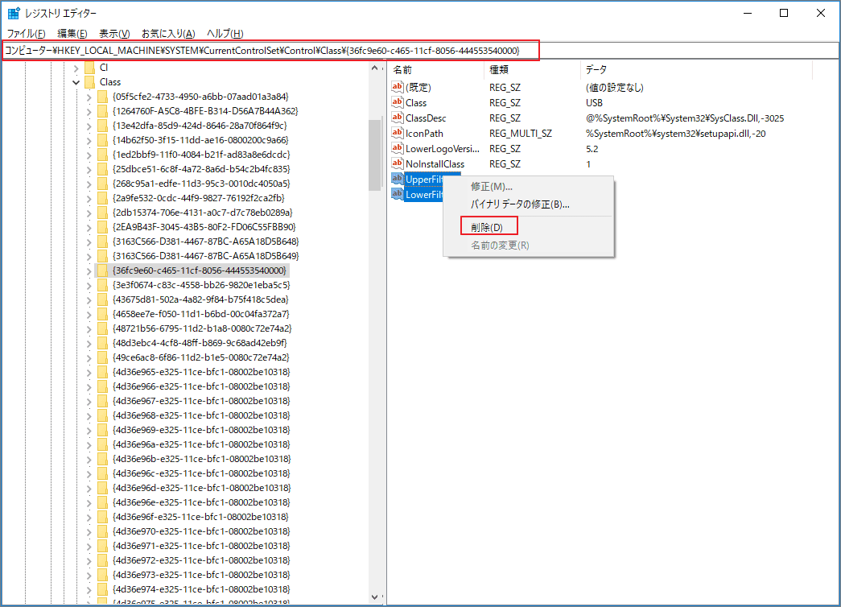The height and width of the screenshot is (607, 841).
Task: Click the data value 5.2
Action: click(x=592, y=149)
